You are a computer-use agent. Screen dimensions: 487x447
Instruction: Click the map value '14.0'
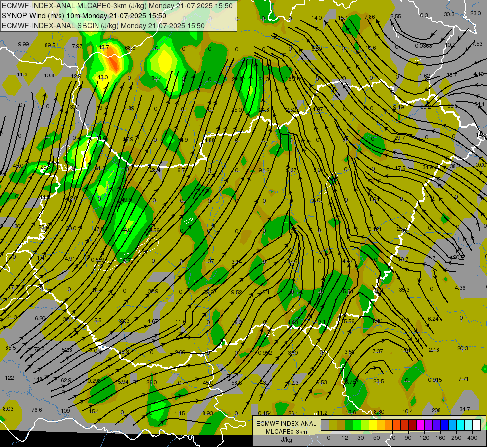pos(317,18)
